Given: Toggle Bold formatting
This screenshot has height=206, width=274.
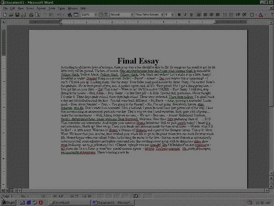Looking at the screenshot, I should coord(179,15).
